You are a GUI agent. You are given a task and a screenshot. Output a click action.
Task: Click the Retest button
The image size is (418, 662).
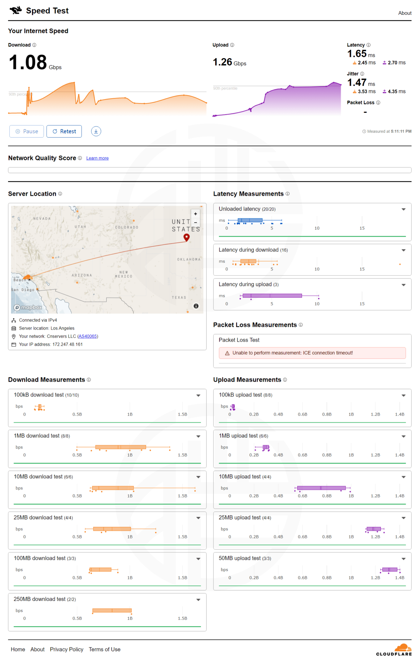[x=64, y=131]
